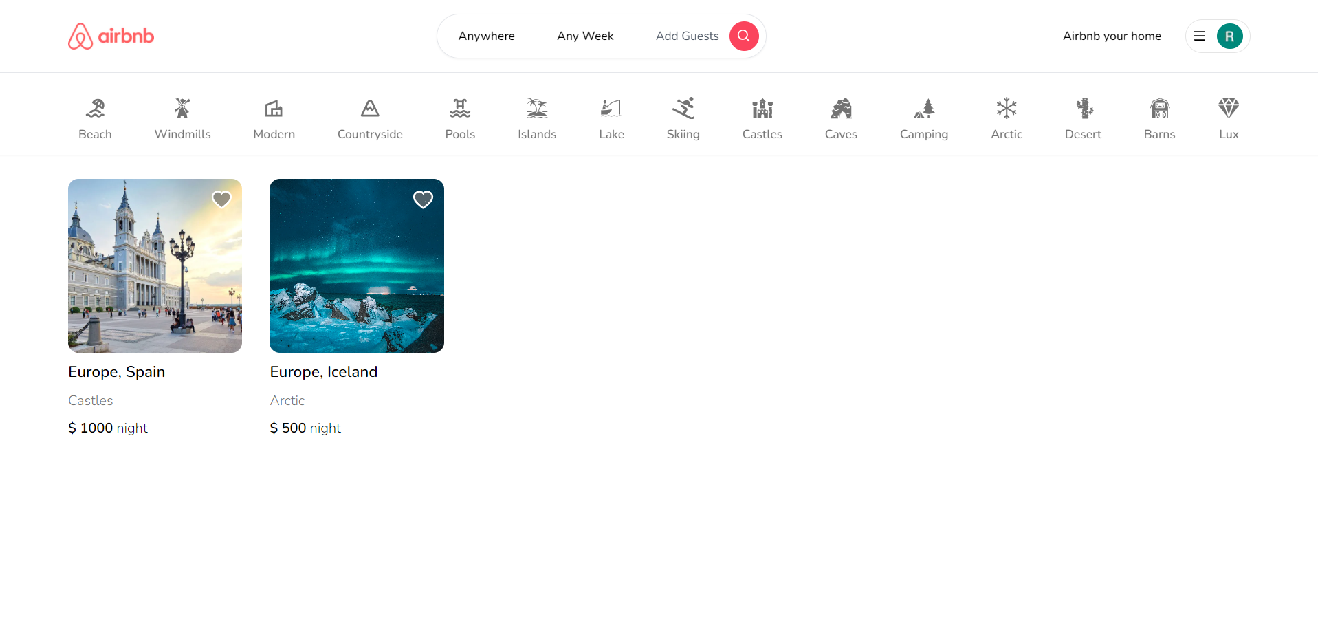
Task: Open the Spain cathedral listing photo
Action: [155, 265]
